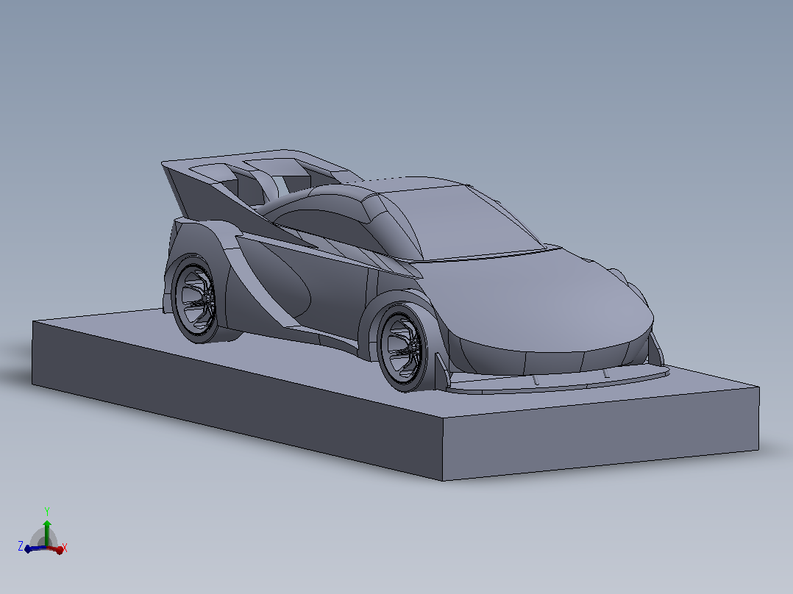793x594 pixels.
Task: Select the car's rear wheel rim
Action: (x=195, y=298)
